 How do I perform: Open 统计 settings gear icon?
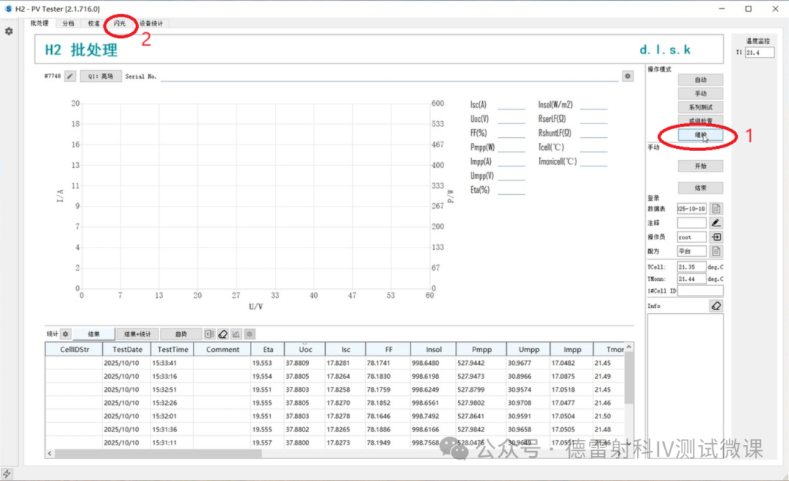[65, 334]
